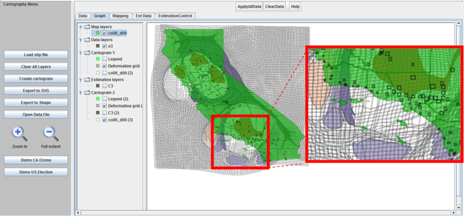Click the map vertical scrollbar down arrow
Screen dimensions: 464x216
(x=458, y=208)
